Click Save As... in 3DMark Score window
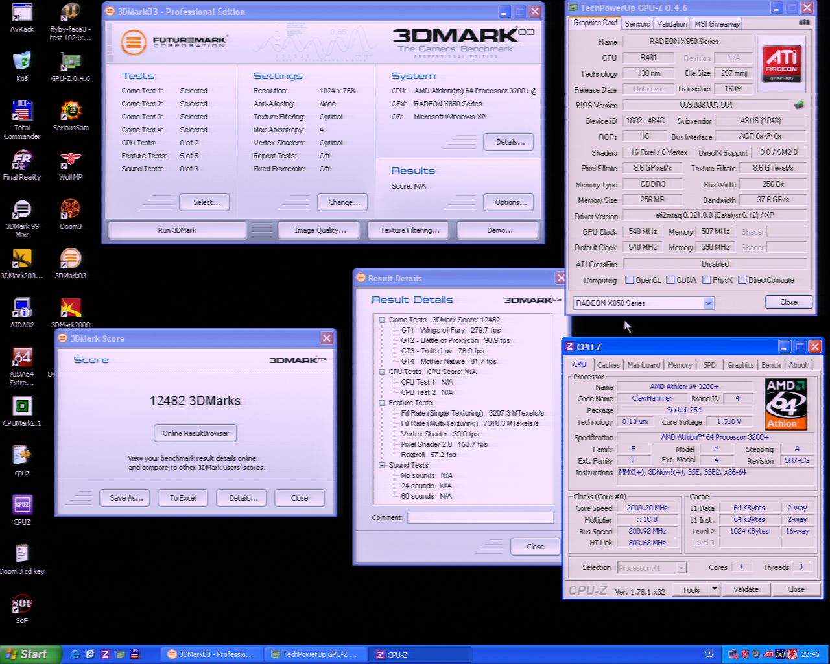This screenshot has height=664, width=830. click(x=126, y=498)
